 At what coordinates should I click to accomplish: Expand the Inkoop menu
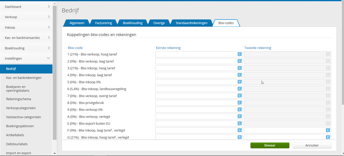pyautogui.click(x=26, y=28)
